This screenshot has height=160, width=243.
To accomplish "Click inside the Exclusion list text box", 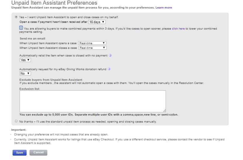I will pyautogui.click(x=92, y=101).
